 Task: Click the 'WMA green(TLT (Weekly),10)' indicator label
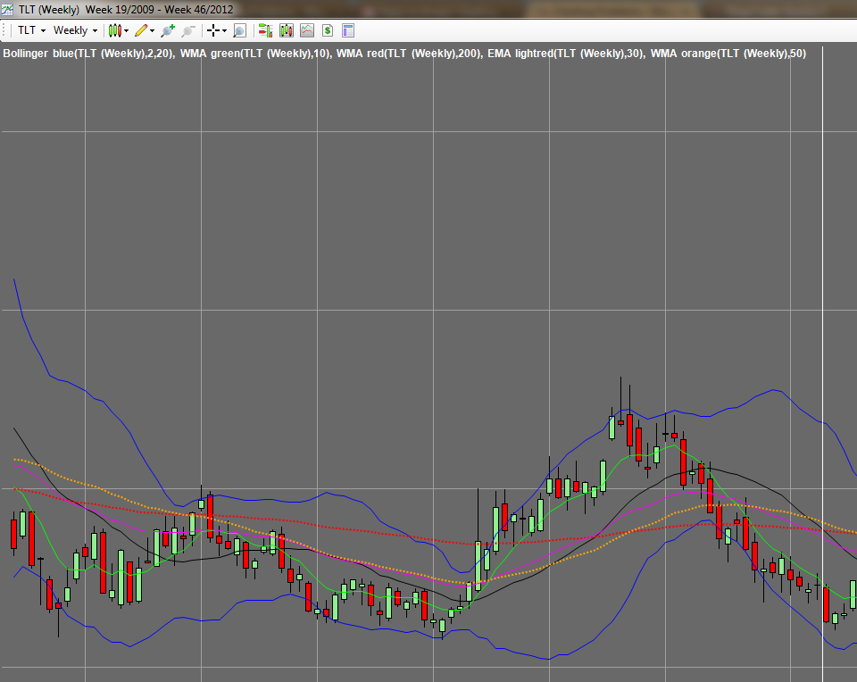tap(255, 54)
